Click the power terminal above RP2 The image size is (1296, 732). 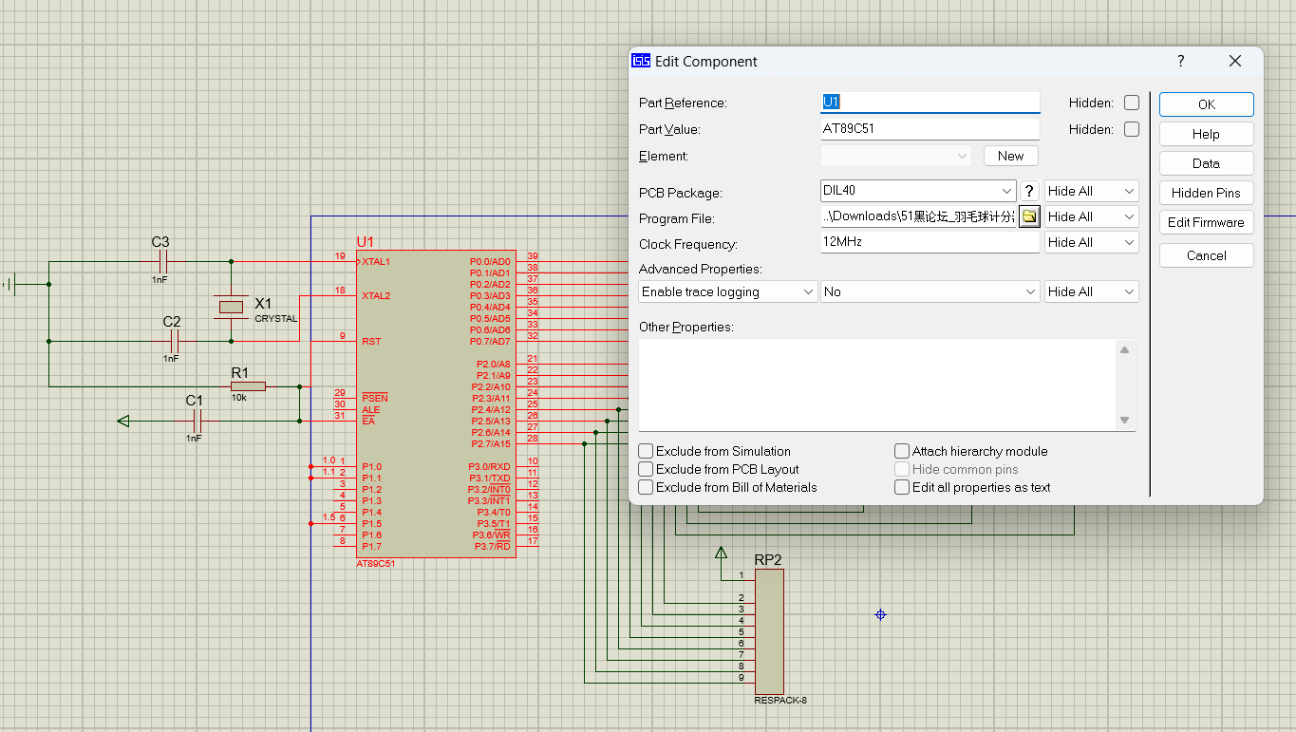pos(721,553)
